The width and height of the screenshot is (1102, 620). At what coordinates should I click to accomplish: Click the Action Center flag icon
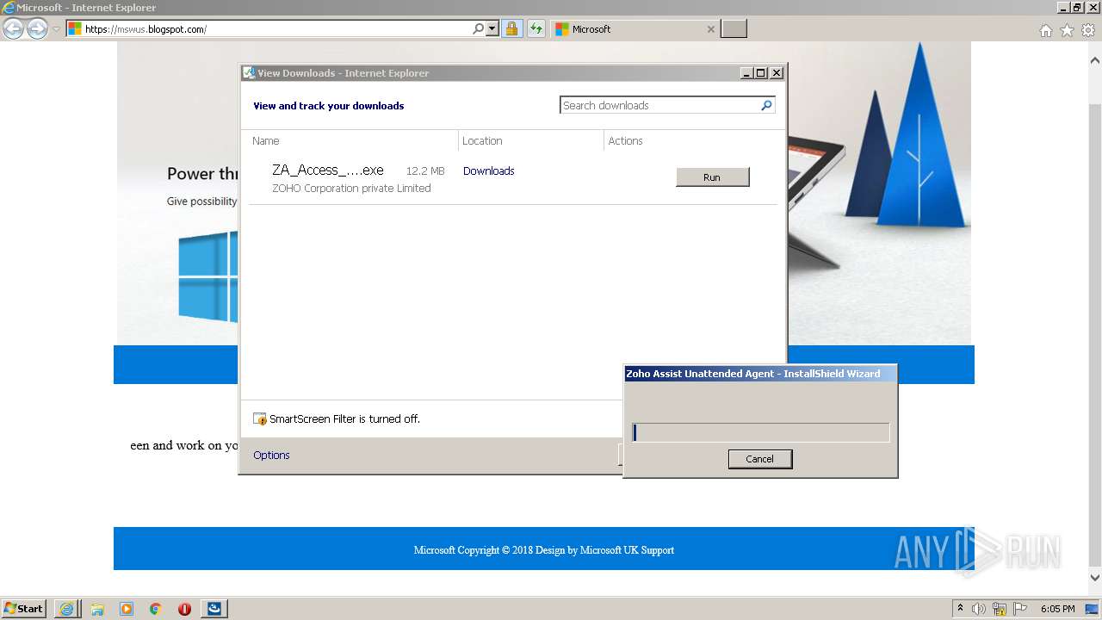click(x=1019, y=609)
